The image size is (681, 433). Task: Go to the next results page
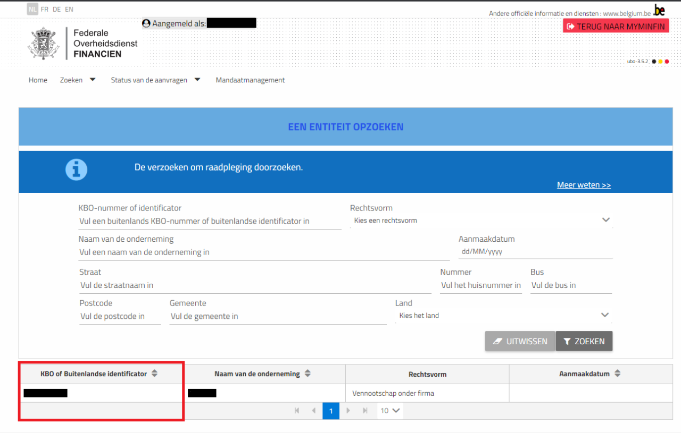click(x=348, y=411)
